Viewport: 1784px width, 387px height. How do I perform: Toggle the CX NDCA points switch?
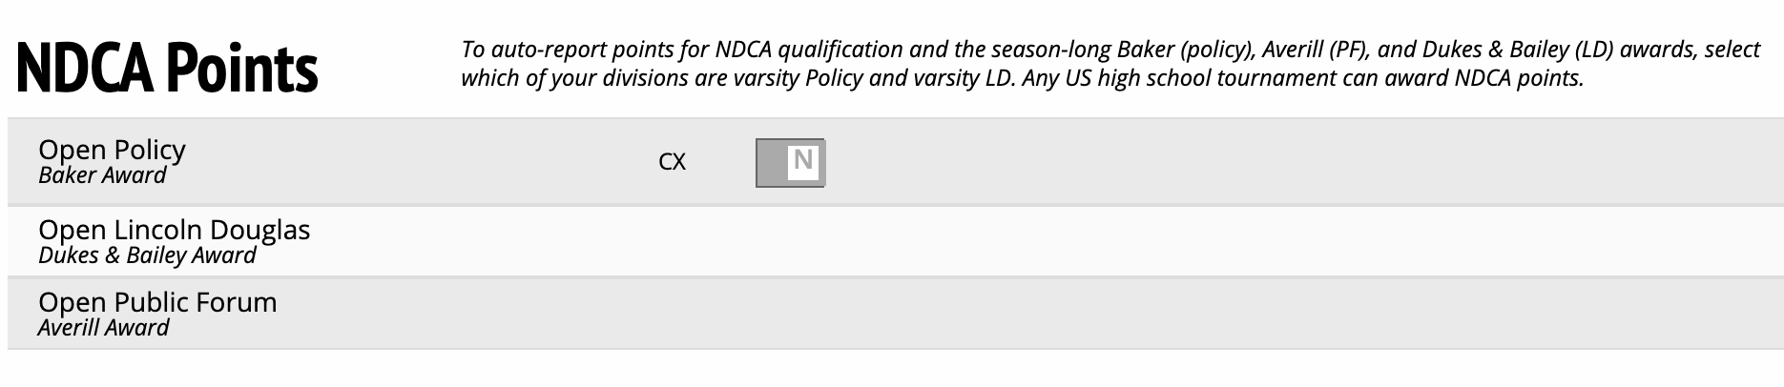pyautogui.click(x=790, y=162)
